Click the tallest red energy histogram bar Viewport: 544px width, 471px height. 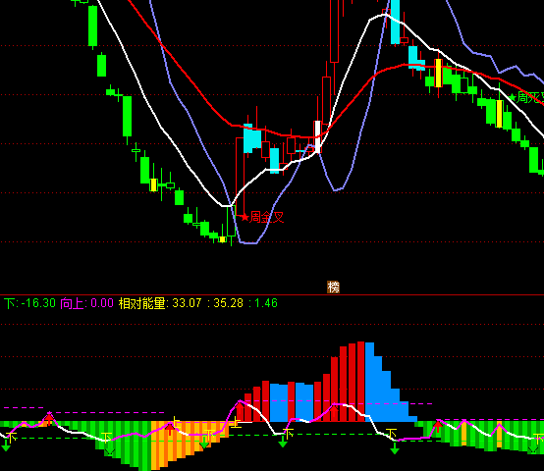[x=360, y=382]
